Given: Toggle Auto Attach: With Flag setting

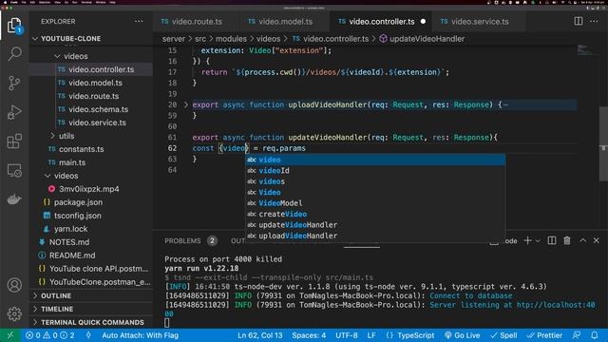Looking at the screenshot, I should point(140,335).
